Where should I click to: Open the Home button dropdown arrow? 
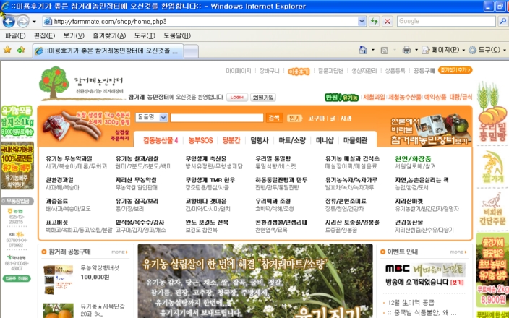click(x=372, y=50)
